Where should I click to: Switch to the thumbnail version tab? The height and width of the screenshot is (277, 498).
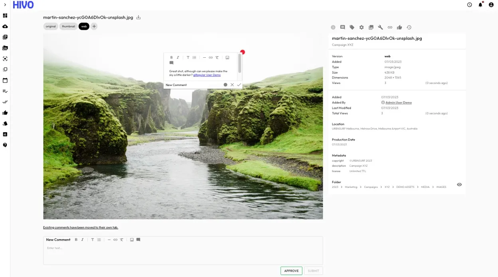click(68, 26)
